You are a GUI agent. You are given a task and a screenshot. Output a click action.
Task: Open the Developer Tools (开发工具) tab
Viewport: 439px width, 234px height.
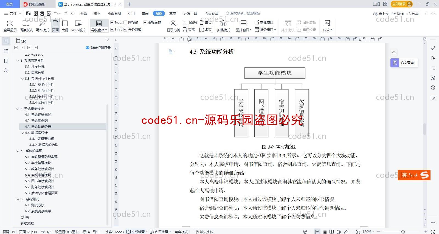(190, 13)
